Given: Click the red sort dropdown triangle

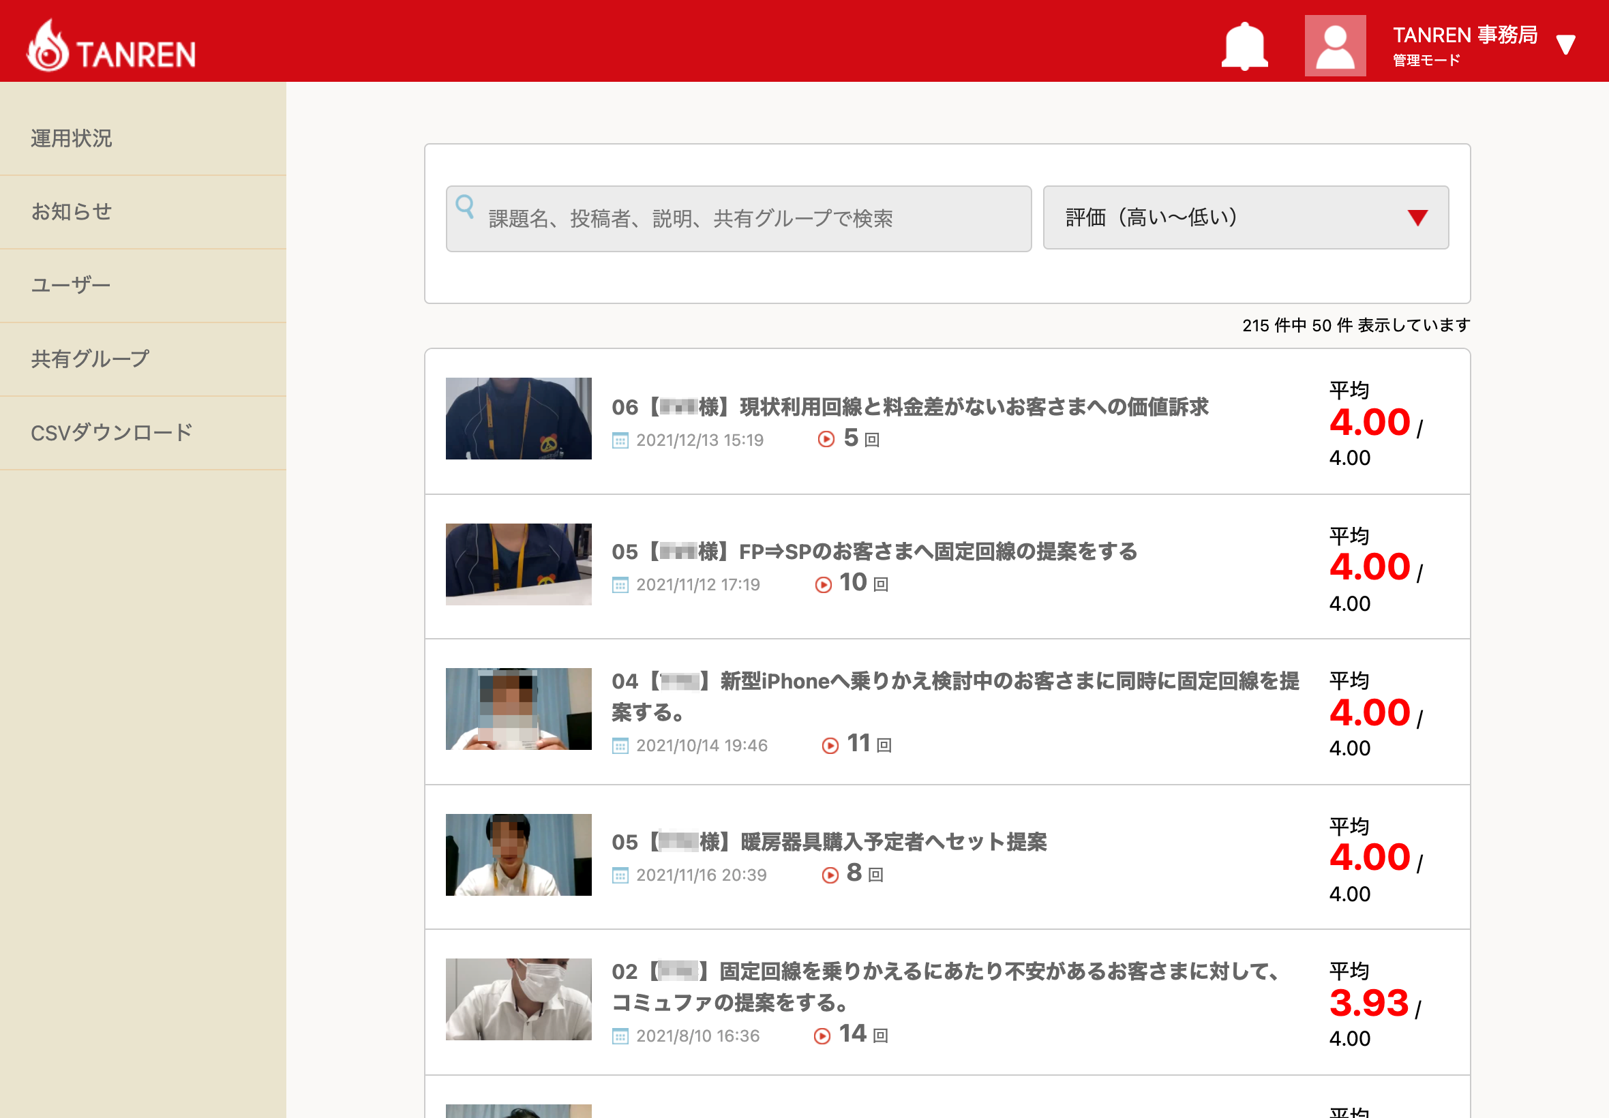Looking at the screenshot, I should [x=1417, y=218].
